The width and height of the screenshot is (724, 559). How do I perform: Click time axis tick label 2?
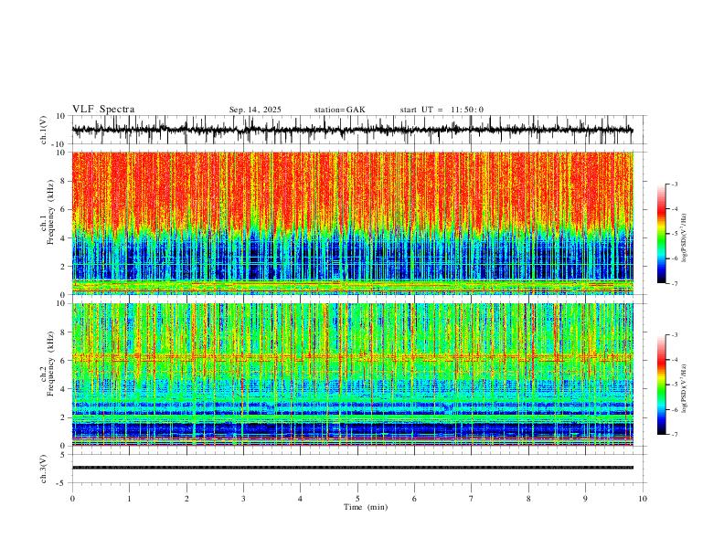pos(186,499)
